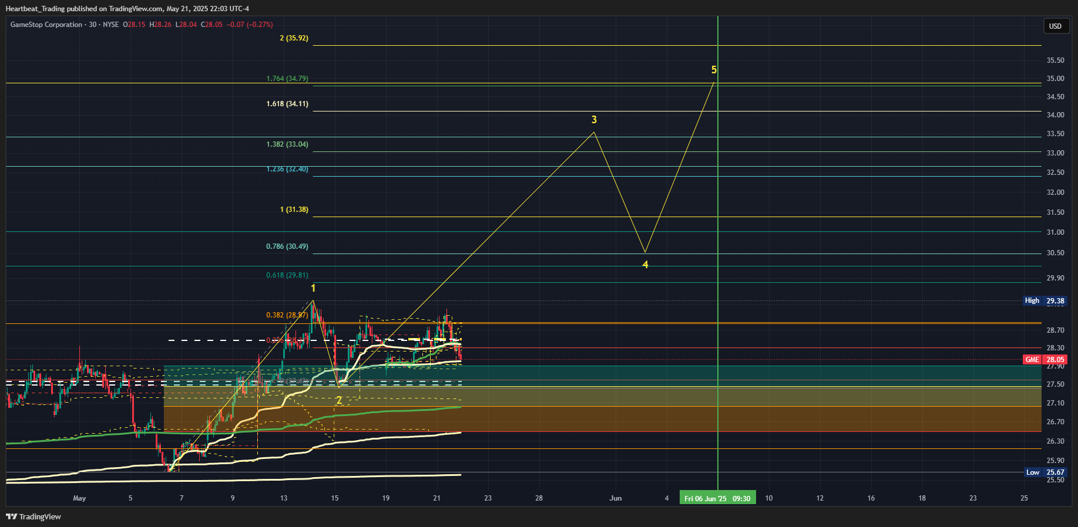Click the 25.90 price axis label
The width and height of the screenshot is (1078, 527).
pyautogui.click(x=1055, y=461)
